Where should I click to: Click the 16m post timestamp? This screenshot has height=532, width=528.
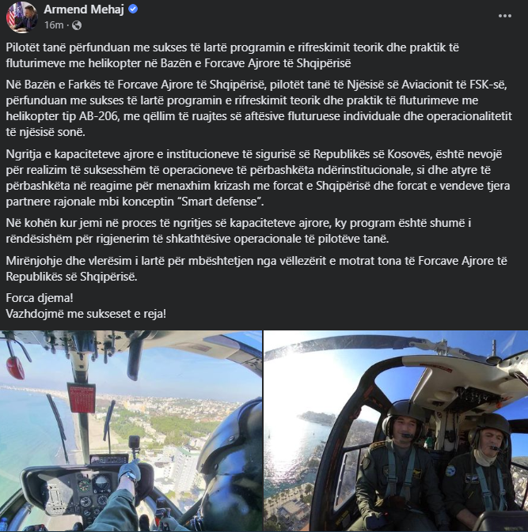coord(54,25)
